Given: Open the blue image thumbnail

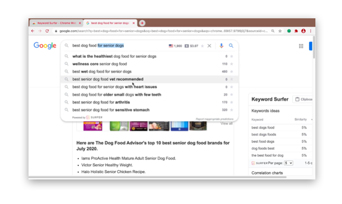Looking at the screenshot, I should pos(179,126).
